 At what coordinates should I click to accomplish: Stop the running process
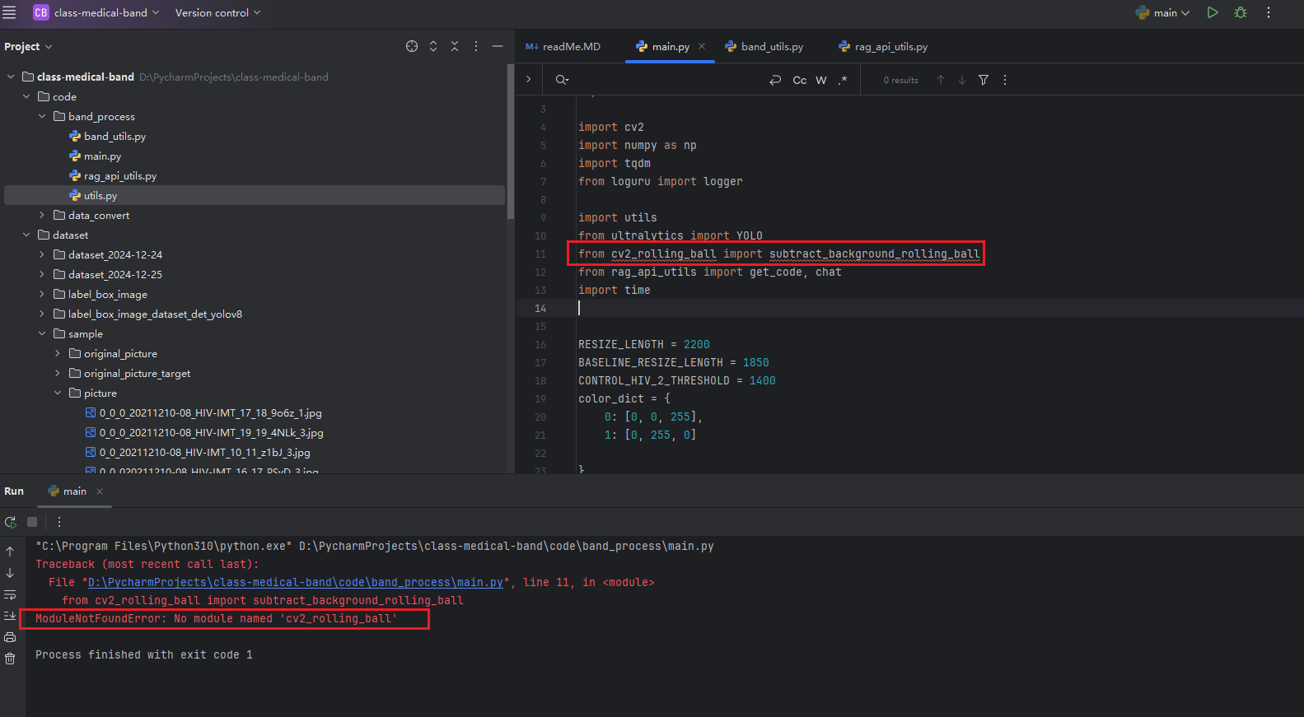pyautogui.click(x=32, y=522)
